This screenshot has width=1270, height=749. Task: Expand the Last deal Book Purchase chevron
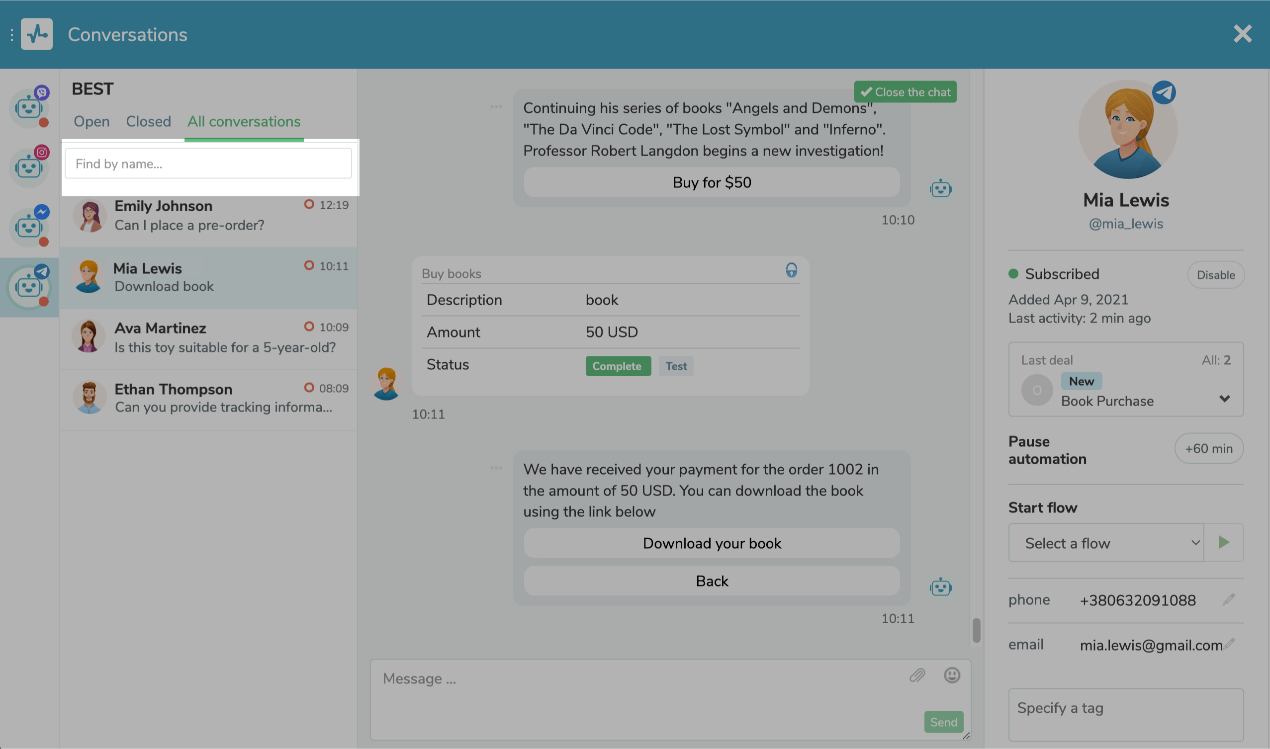[1224, 399]
